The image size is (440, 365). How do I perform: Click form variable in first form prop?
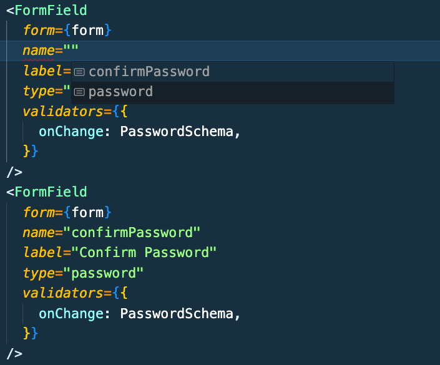click(87, 31)
